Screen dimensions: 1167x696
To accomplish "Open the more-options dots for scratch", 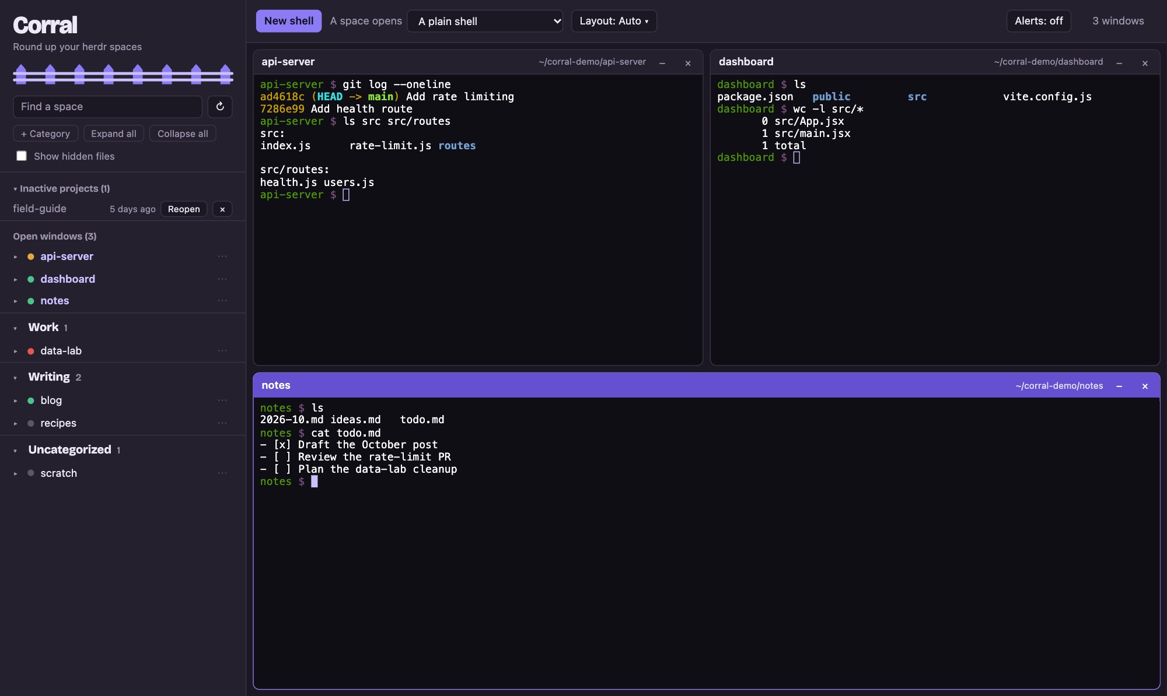I will pos(222,473).
